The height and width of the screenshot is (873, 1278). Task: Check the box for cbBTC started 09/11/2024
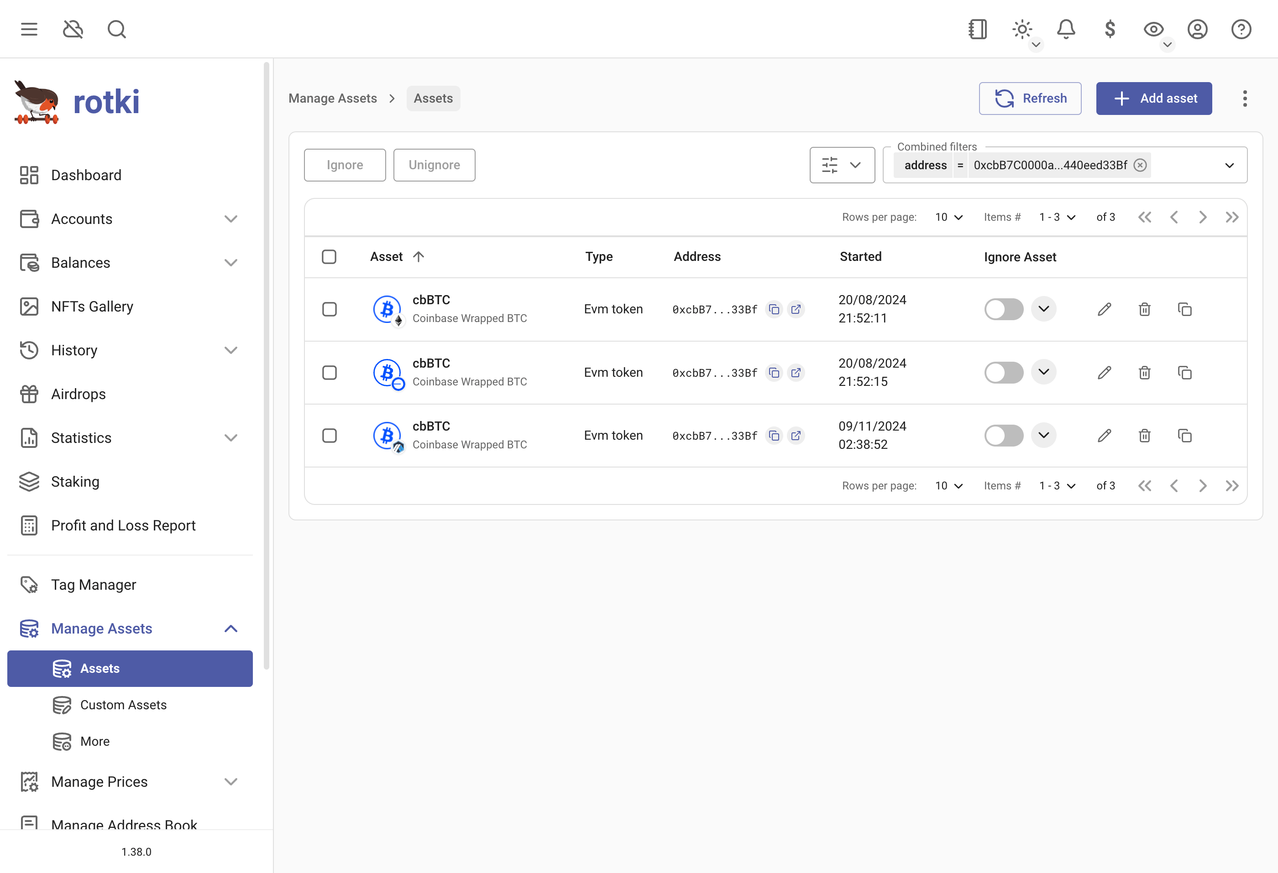tap(329, 436)
